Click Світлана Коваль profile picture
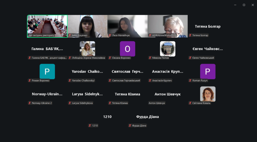Image resolution: width=257 pixels, height=142 pixels. click(x=208, y=94)
